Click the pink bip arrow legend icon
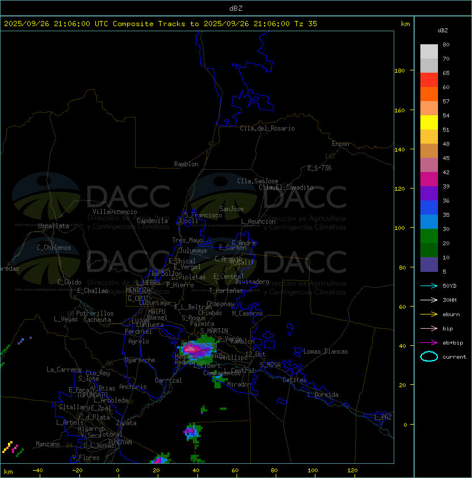Image resolution: width=472 pixels, height=478 pixels. coord(429,328)
